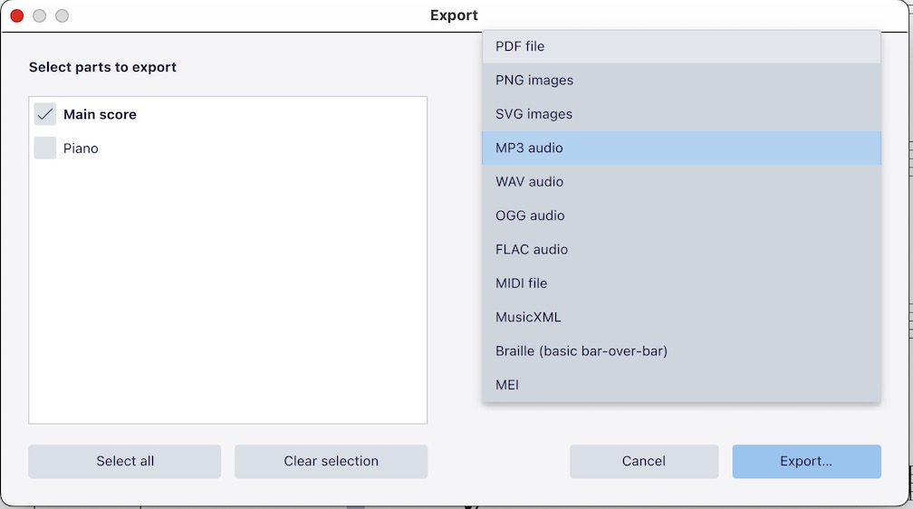The width and height of the screenshot is (913, 509).
Task: Check the Piano part checkbox
Action: point(45,148)
